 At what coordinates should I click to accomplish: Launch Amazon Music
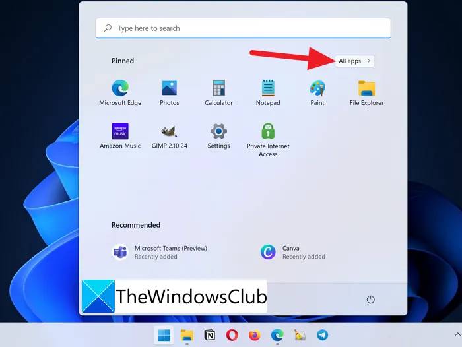click(120, 136)
